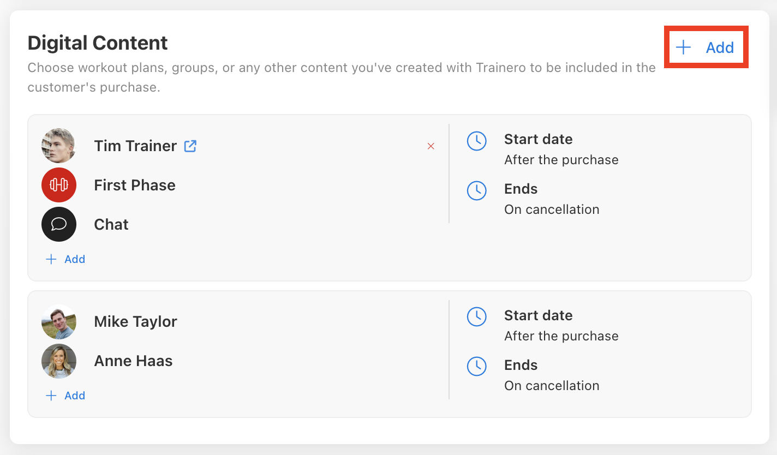Click Add under the Chat item
This screenshot has height=455, width=777.
pyautogui.click(x=65, y=259)
